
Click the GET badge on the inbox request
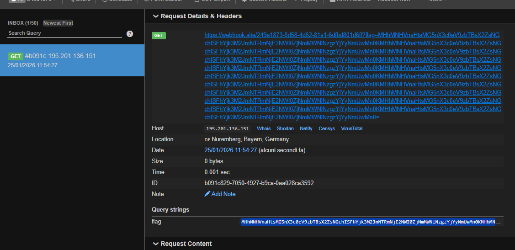point(16,56)
